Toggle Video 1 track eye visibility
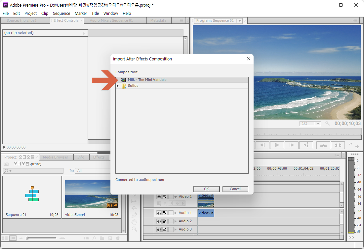The image size is (364, 249). 159,197
